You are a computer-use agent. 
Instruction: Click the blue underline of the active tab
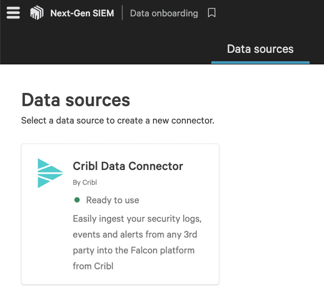pos(260,62)
